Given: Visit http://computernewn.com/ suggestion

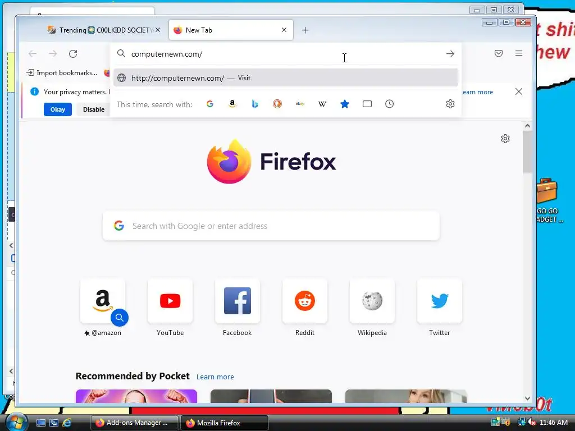Looking at the screenshot, I should [286, 77].
